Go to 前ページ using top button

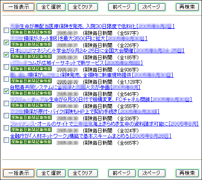(x=122, y=7)
